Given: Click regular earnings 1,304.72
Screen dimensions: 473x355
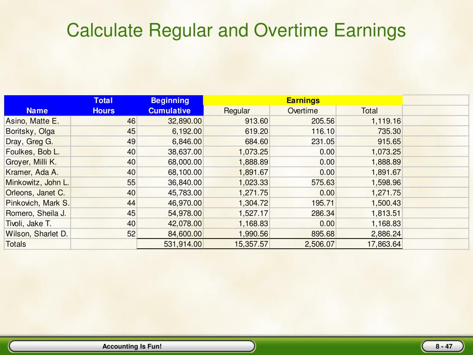Looking at the screenshot, I should pyautogui.click(x=254, y=203).
